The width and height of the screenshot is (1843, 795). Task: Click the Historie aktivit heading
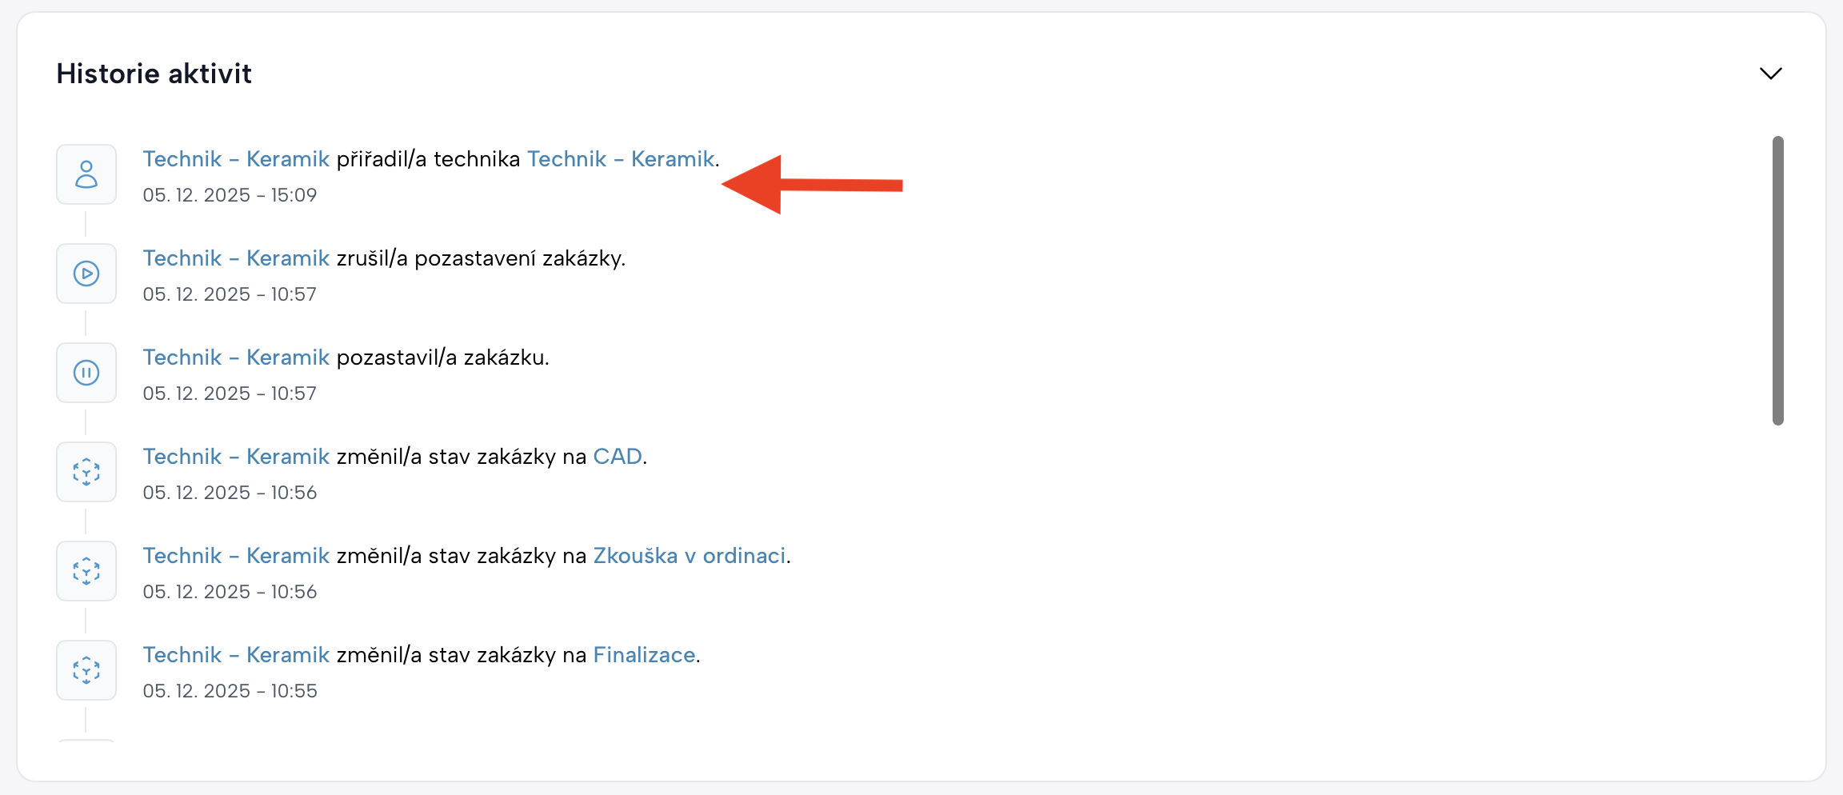click(x=154, y=74)
